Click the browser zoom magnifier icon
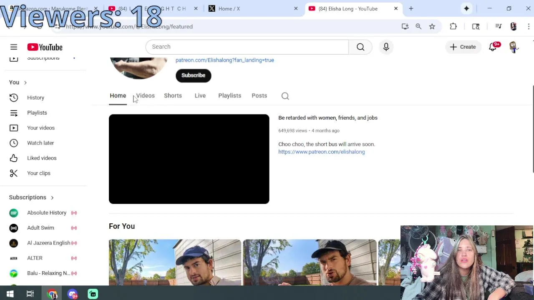This screenshot has width=534, height=300. pyautogui.click(x=418, y=26)
